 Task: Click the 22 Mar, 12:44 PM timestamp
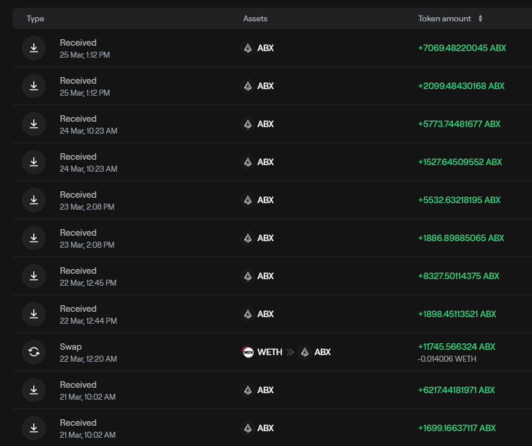88,321
